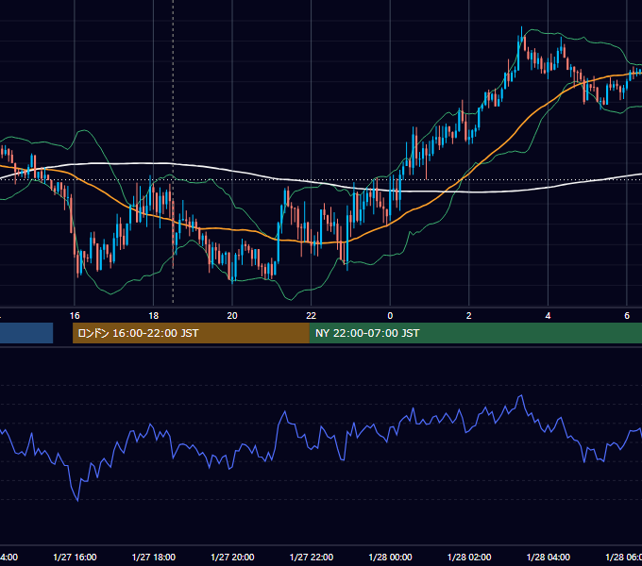Click the 1/27 22:00 time label
Image resolution: width=642 pixels, height=566 pixels.
coord(312,558)
